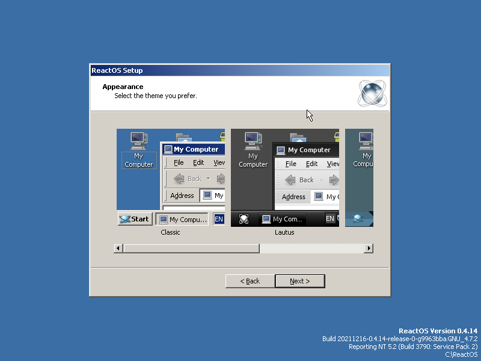Image resolution: width=481 pixels, height=361 pixels.
Task: Click the Start button flag icon in Classic preview
Action: click(124, 218)
